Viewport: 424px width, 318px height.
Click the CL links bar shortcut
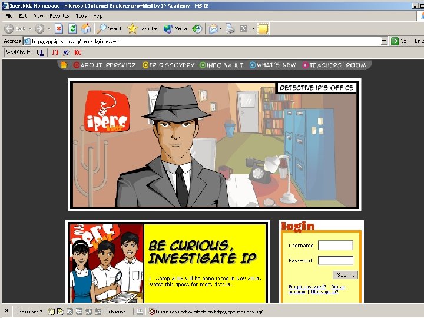pyautogui.click(x=40, y=52)
